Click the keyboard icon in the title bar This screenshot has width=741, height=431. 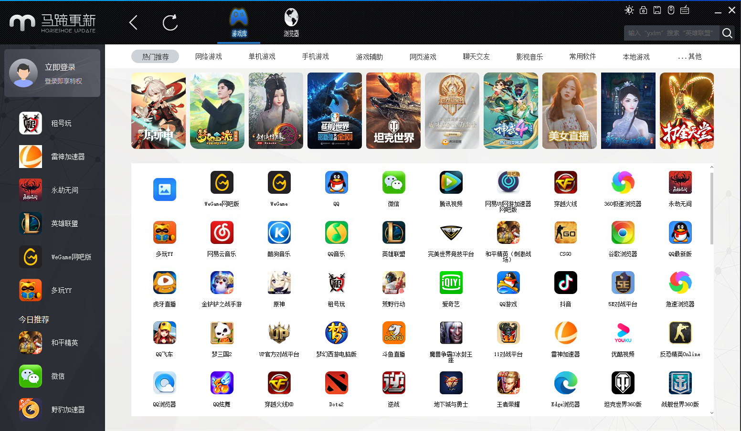click(685, 10)
